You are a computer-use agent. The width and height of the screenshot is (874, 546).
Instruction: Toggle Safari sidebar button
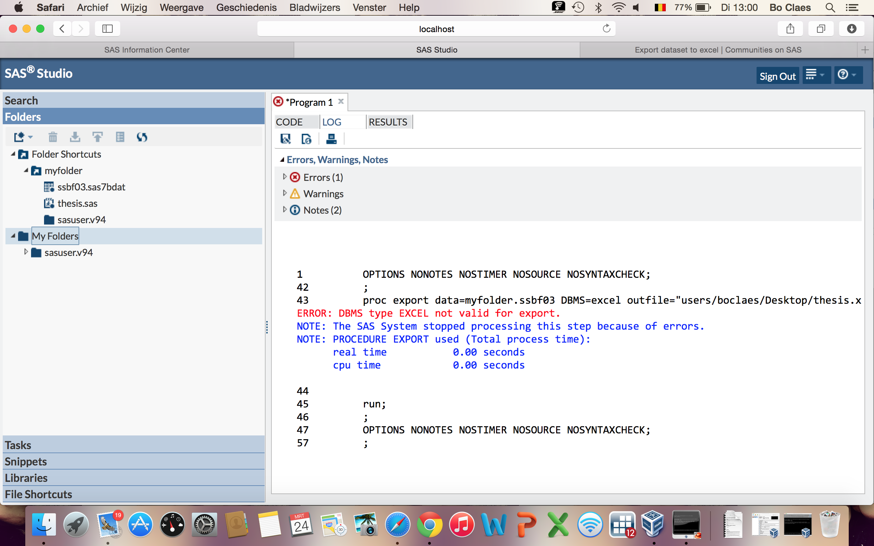click(107, 29)
